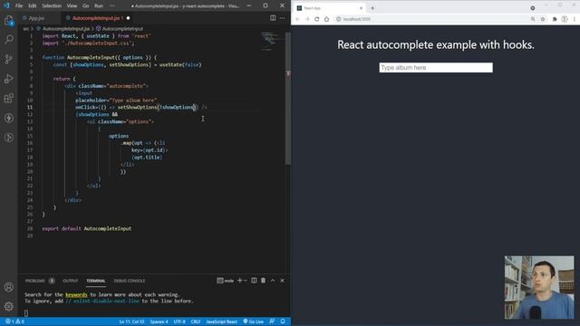
Task: Click the errors and warnings count in status bar
Action: 14,321
